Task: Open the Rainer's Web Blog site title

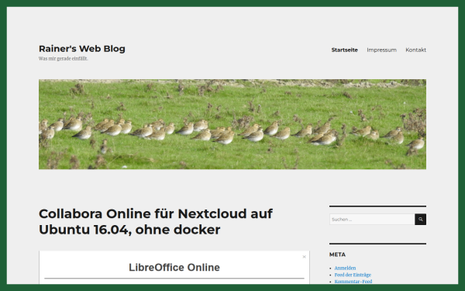Action: pos(82,49)
